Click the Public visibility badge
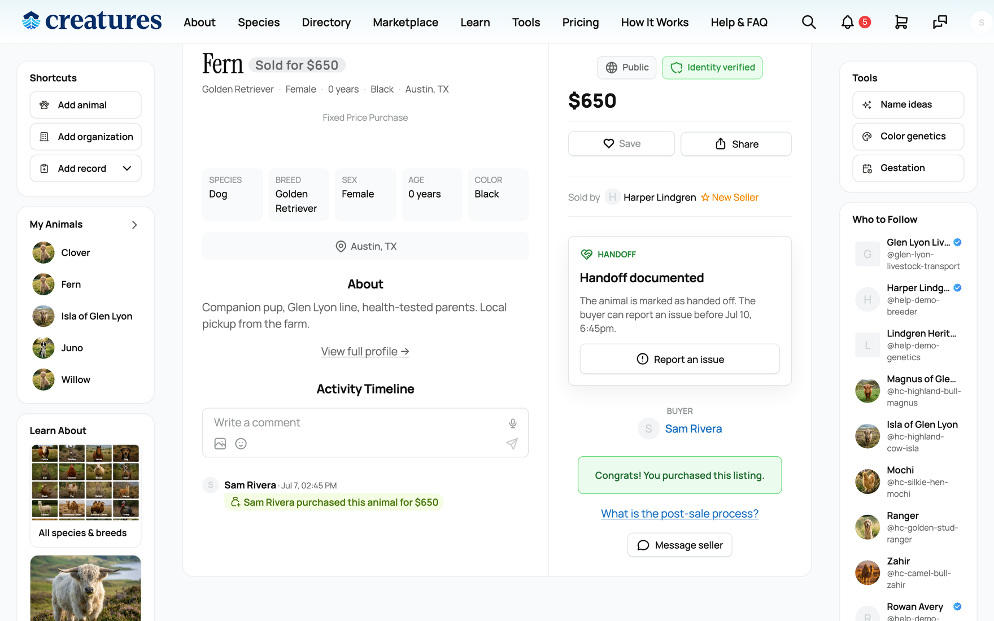The height and width of the screenshot is (621, 994). [x=627, y=67]
